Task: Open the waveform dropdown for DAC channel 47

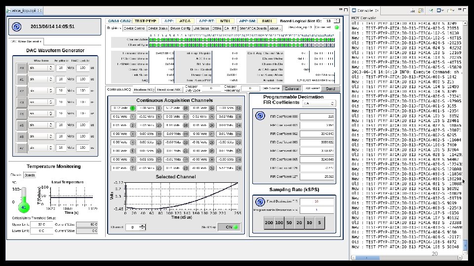Action: point(41,148)
